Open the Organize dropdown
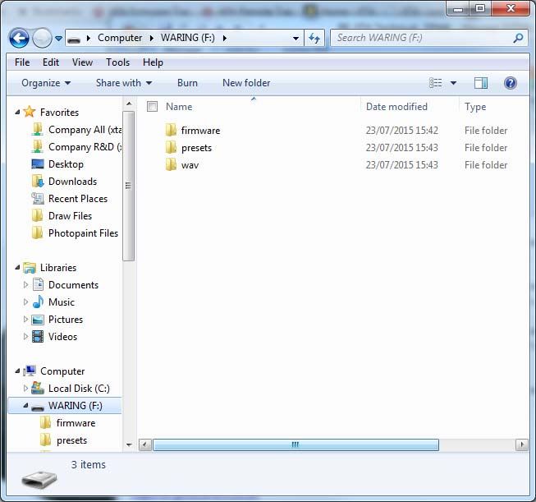This screenshot has width=536, height=502. [x=46, y=83]
